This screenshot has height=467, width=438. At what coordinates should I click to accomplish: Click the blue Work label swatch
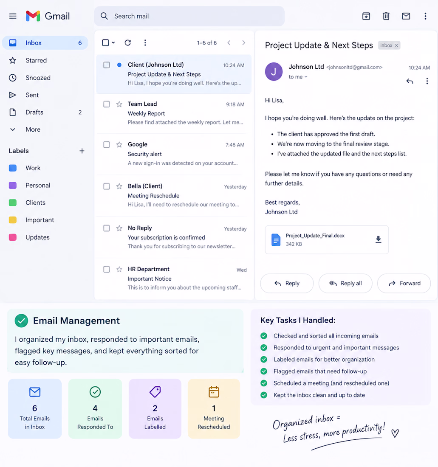[13, 168]
